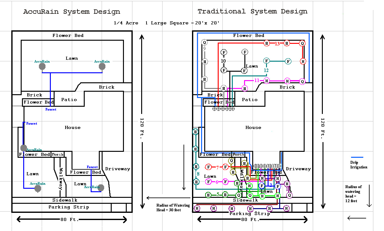
Task: Select the AccuRain System Design title
Action: [x=72, y=12]
